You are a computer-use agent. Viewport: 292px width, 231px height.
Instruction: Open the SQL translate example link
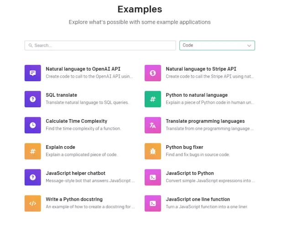61,95
